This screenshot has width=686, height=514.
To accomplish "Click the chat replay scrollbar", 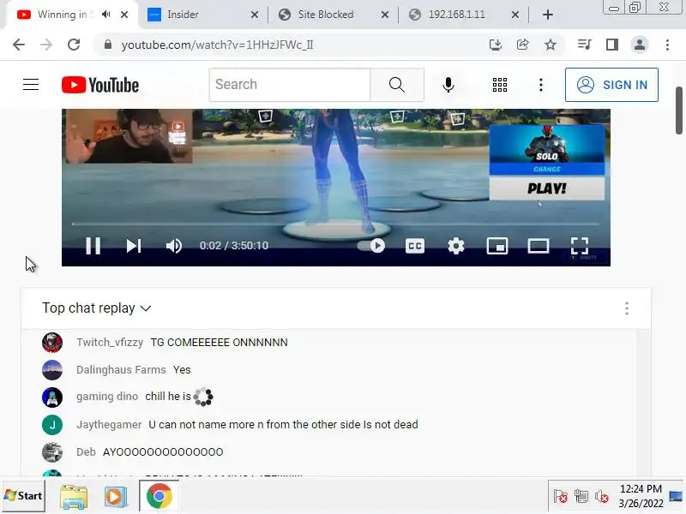I will (642, 403).
